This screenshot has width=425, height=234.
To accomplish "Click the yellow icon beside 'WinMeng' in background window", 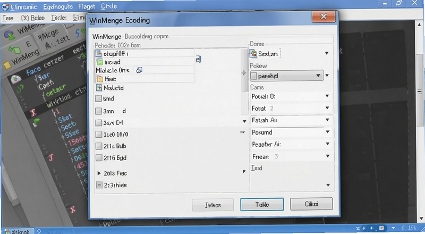I will 7,64.
